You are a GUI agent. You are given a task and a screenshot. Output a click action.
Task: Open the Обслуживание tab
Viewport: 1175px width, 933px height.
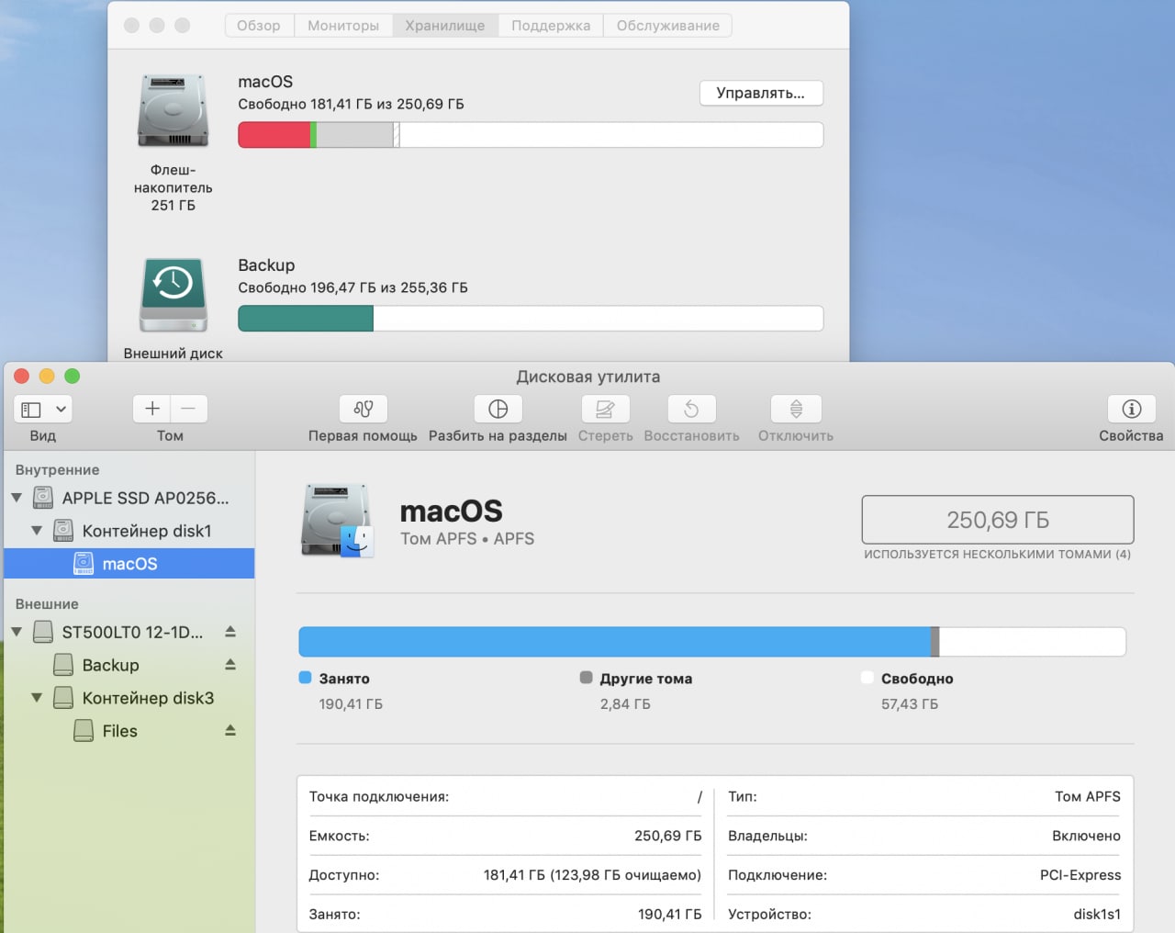tap(668, 26)
